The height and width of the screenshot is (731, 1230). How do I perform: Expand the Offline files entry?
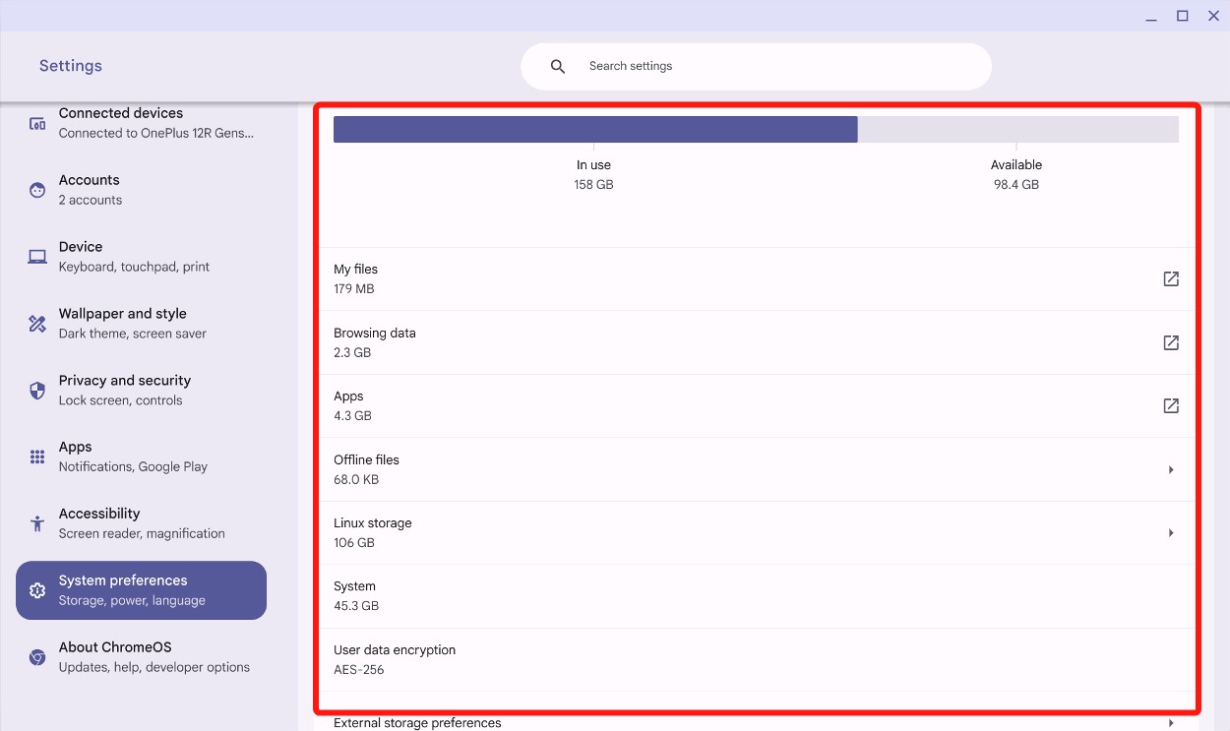pyautogui.click(x=1170, y=469)
